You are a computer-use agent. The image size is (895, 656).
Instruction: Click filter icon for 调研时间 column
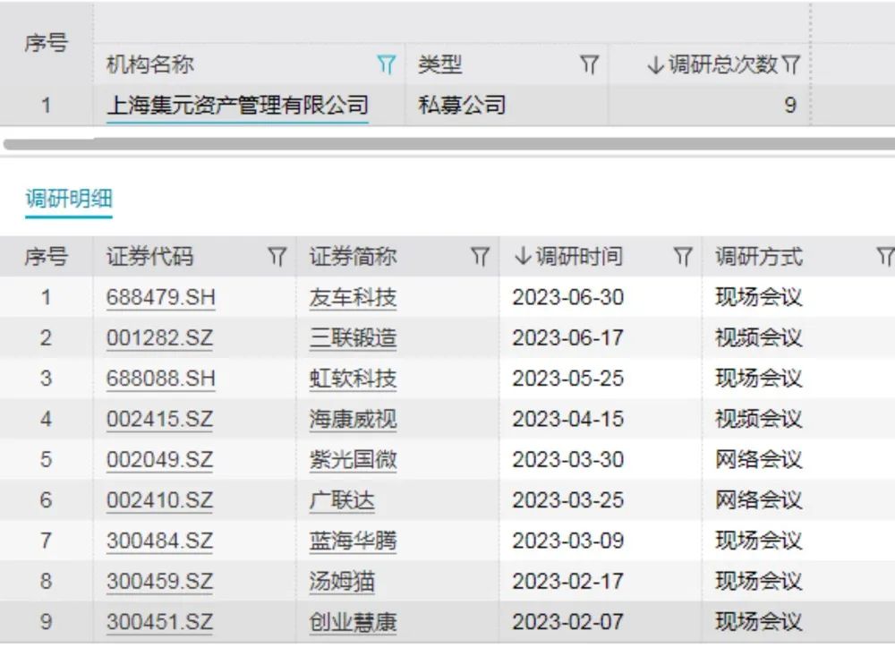pyautogui.click(x=683, y=257)
